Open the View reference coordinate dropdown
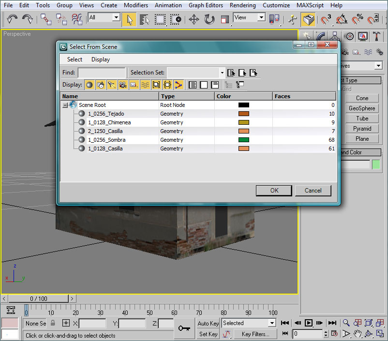The width and height of the screenshot is (388, 341). tap(261, 17)
